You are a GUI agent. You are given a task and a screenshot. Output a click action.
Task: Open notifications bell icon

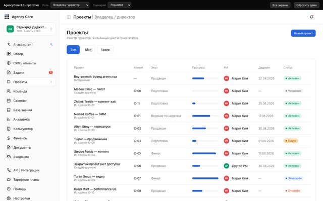point(312,17)
